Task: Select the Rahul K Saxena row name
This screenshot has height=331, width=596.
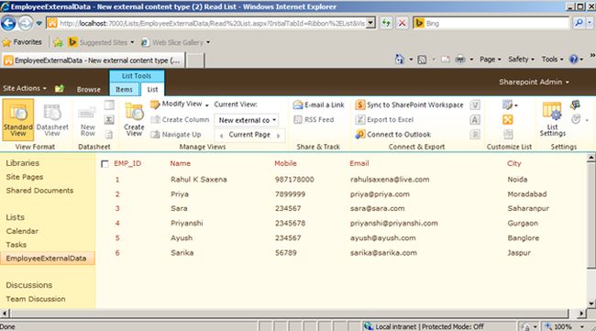Action: coord(199,180)
